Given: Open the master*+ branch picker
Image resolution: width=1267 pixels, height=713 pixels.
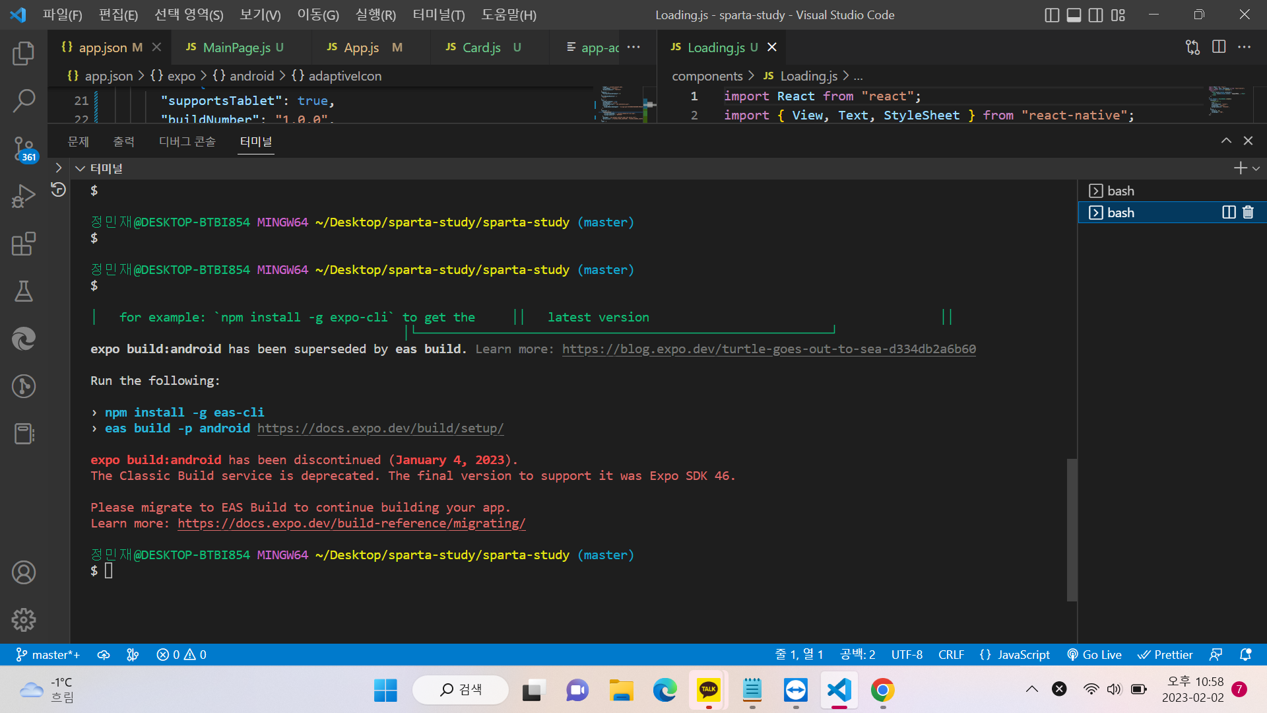Looking at the screenshot, I should pos(48,655).
